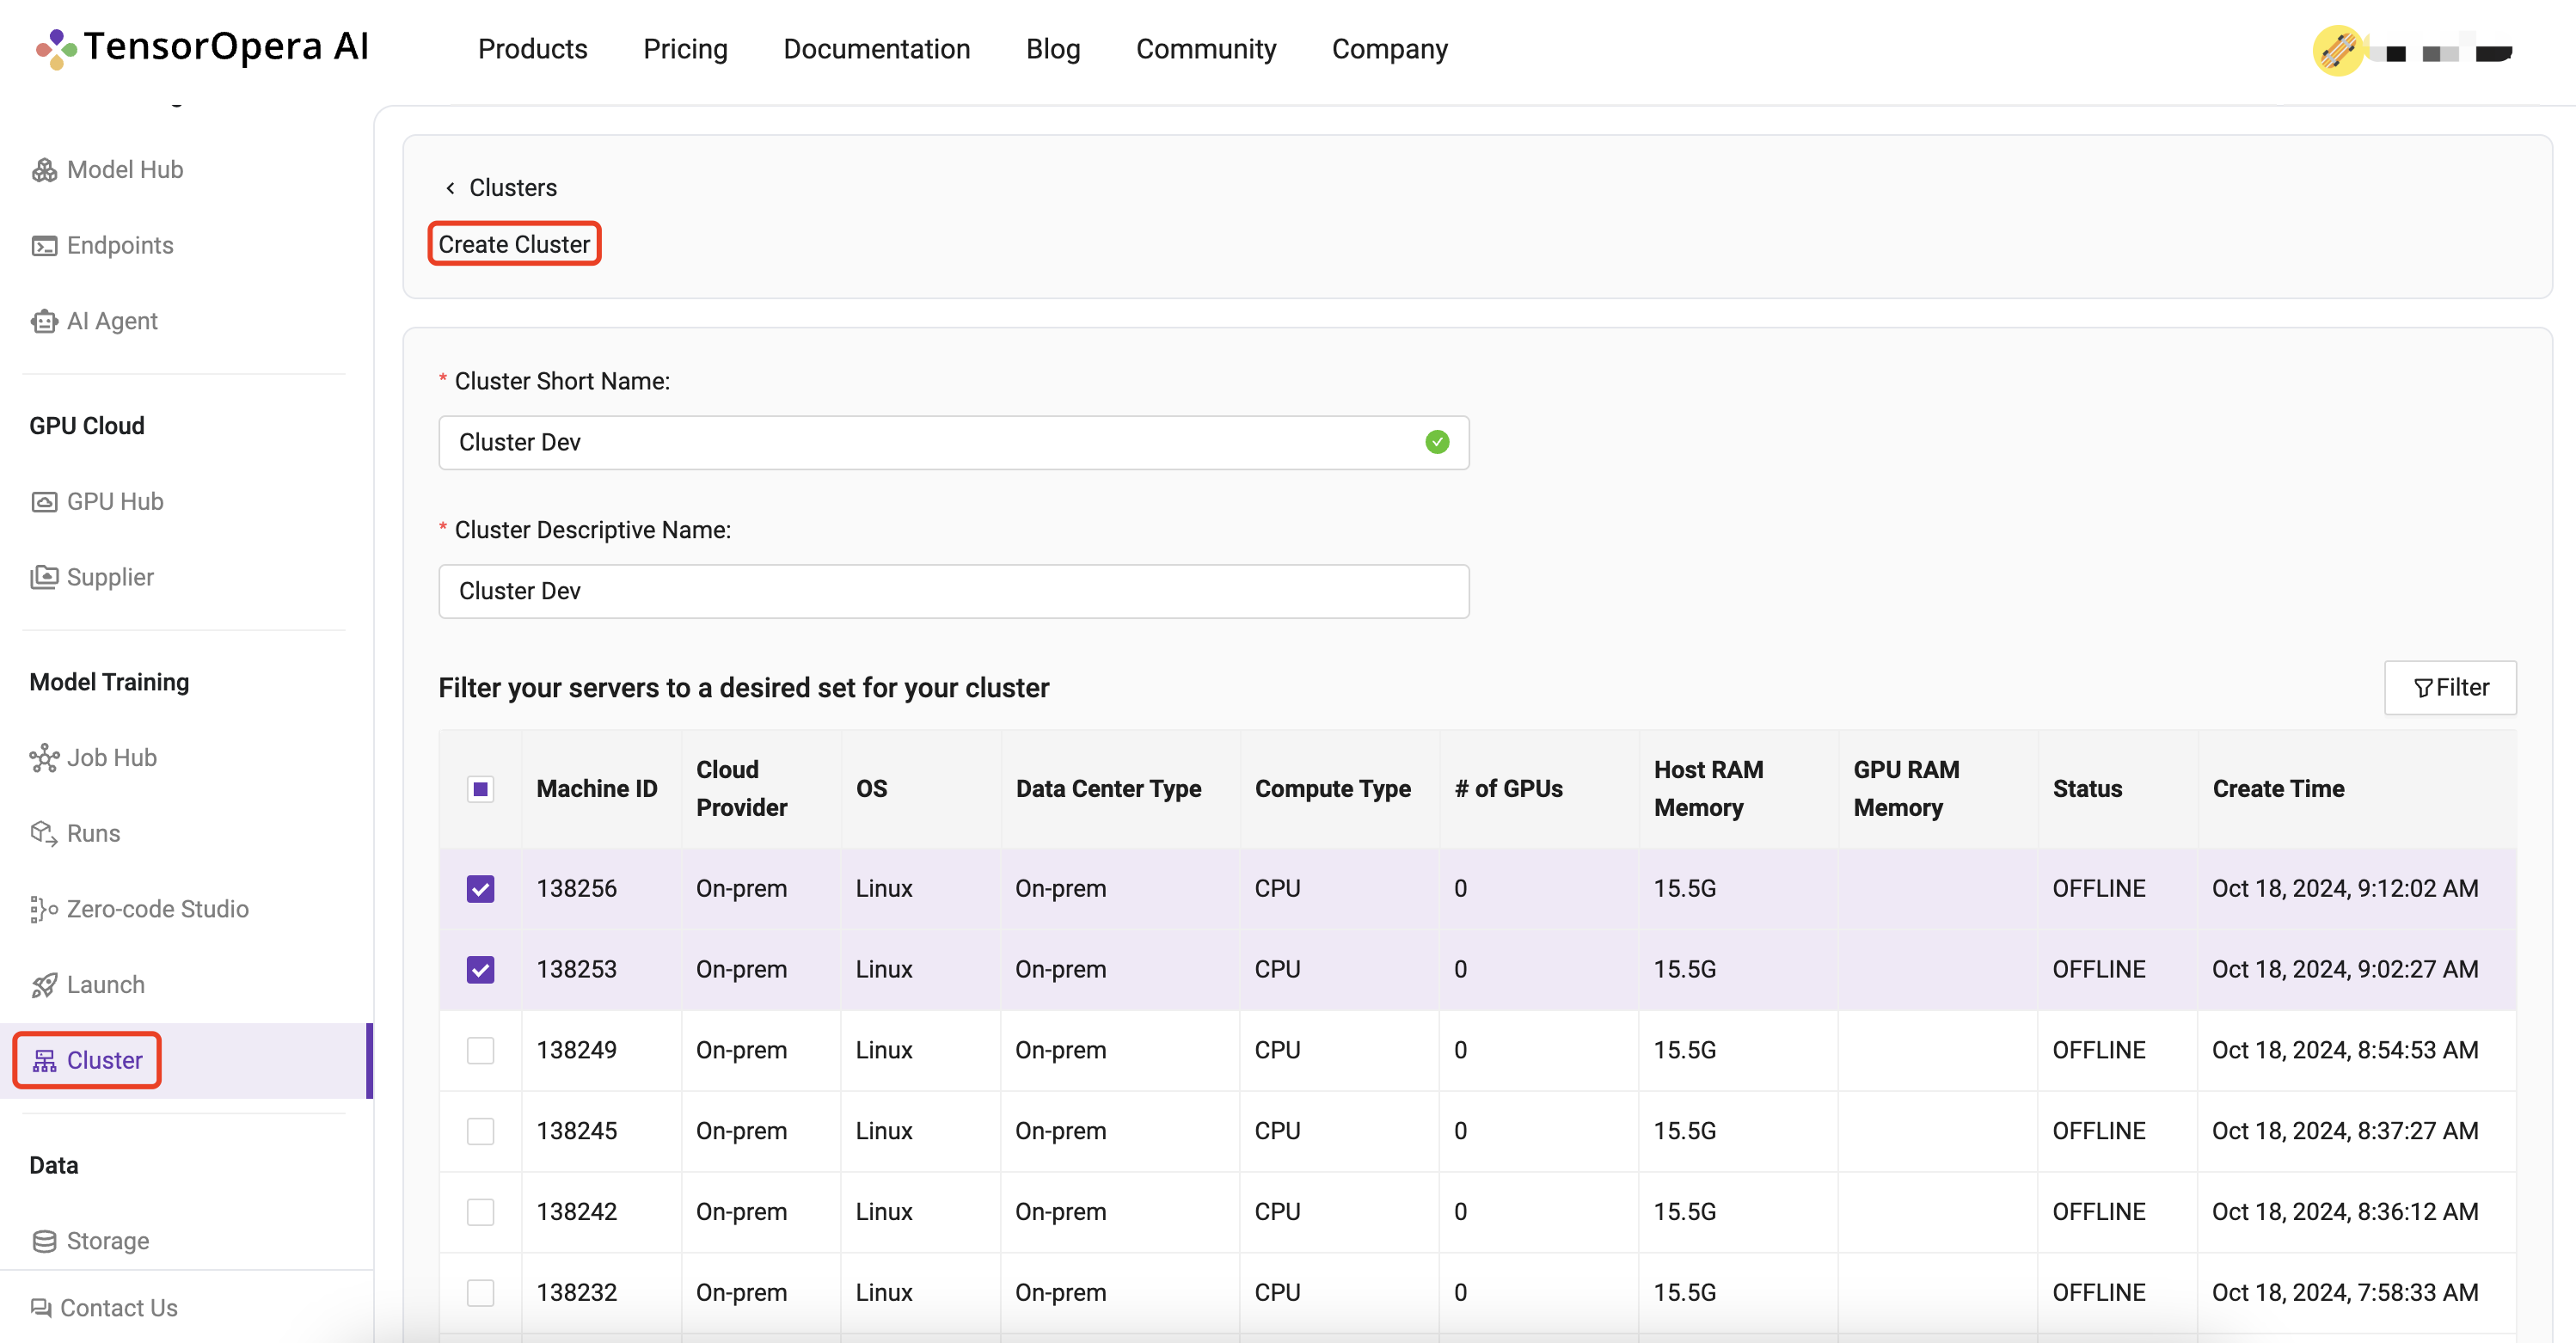Open the Products menu
2576x1343 pixels.
tap(532, 49)
